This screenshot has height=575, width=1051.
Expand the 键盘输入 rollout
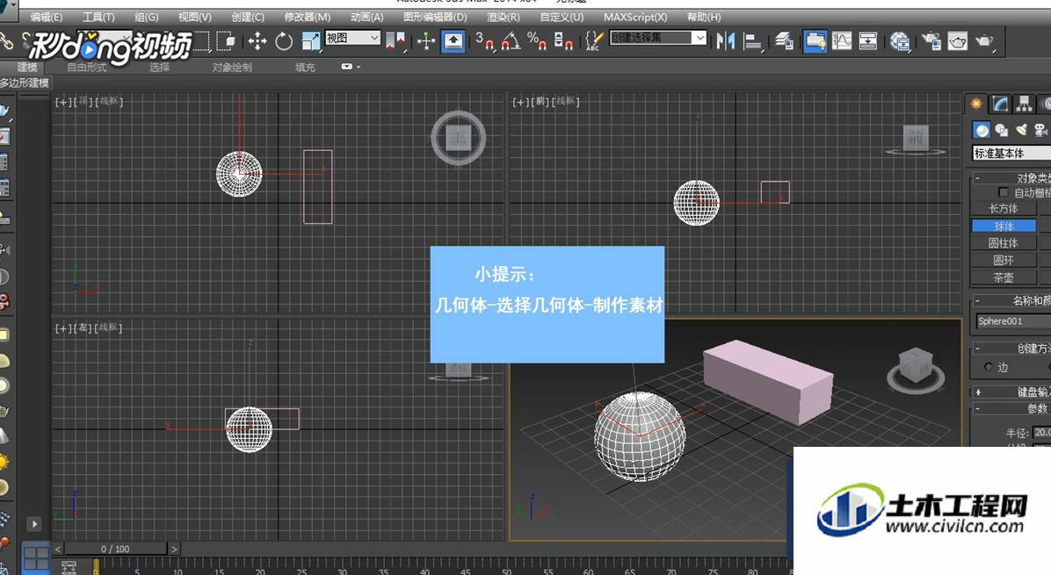1011,392
